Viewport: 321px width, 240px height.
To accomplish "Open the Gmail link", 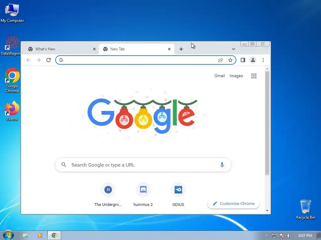I will coord(219,76).
